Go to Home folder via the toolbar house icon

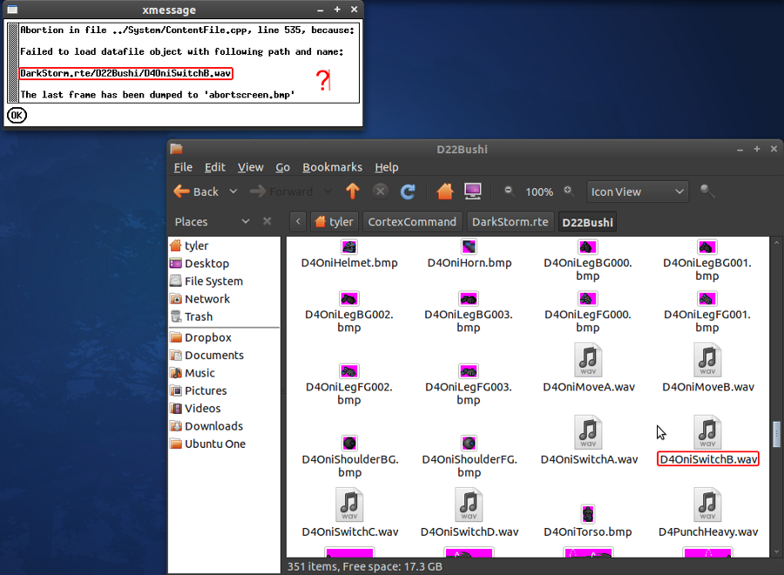coord(445,192)
